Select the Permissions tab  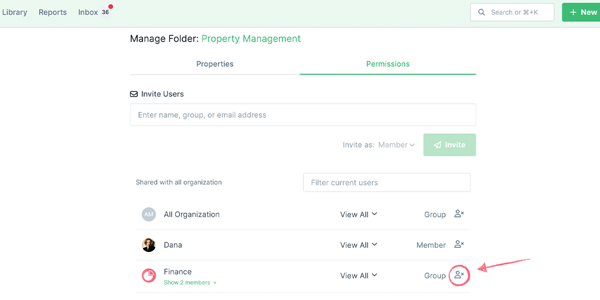[x=388, y=64]
